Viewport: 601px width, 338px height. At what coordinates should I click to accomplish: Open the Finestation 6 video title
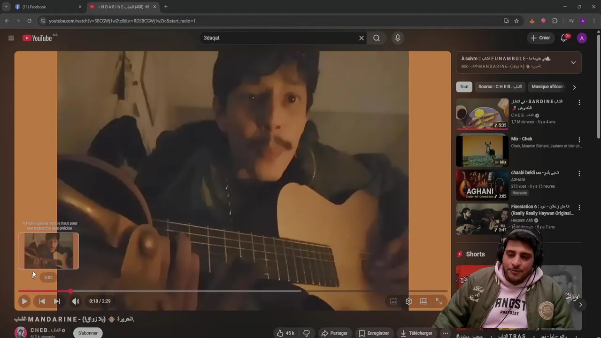(542, 210)
